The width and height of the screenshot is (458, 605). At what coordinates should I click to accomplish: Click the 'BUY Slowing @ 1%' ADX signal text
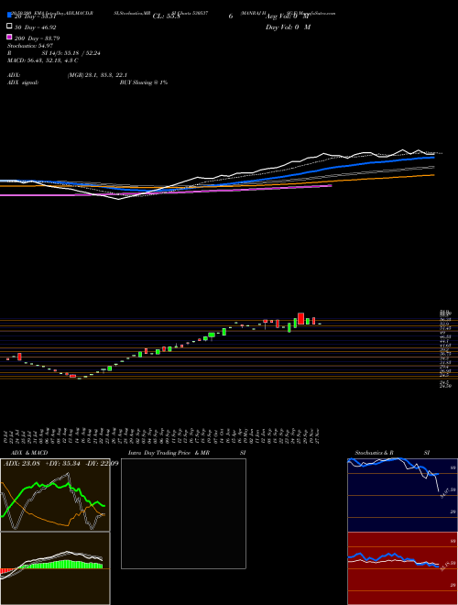click(144, 82)
